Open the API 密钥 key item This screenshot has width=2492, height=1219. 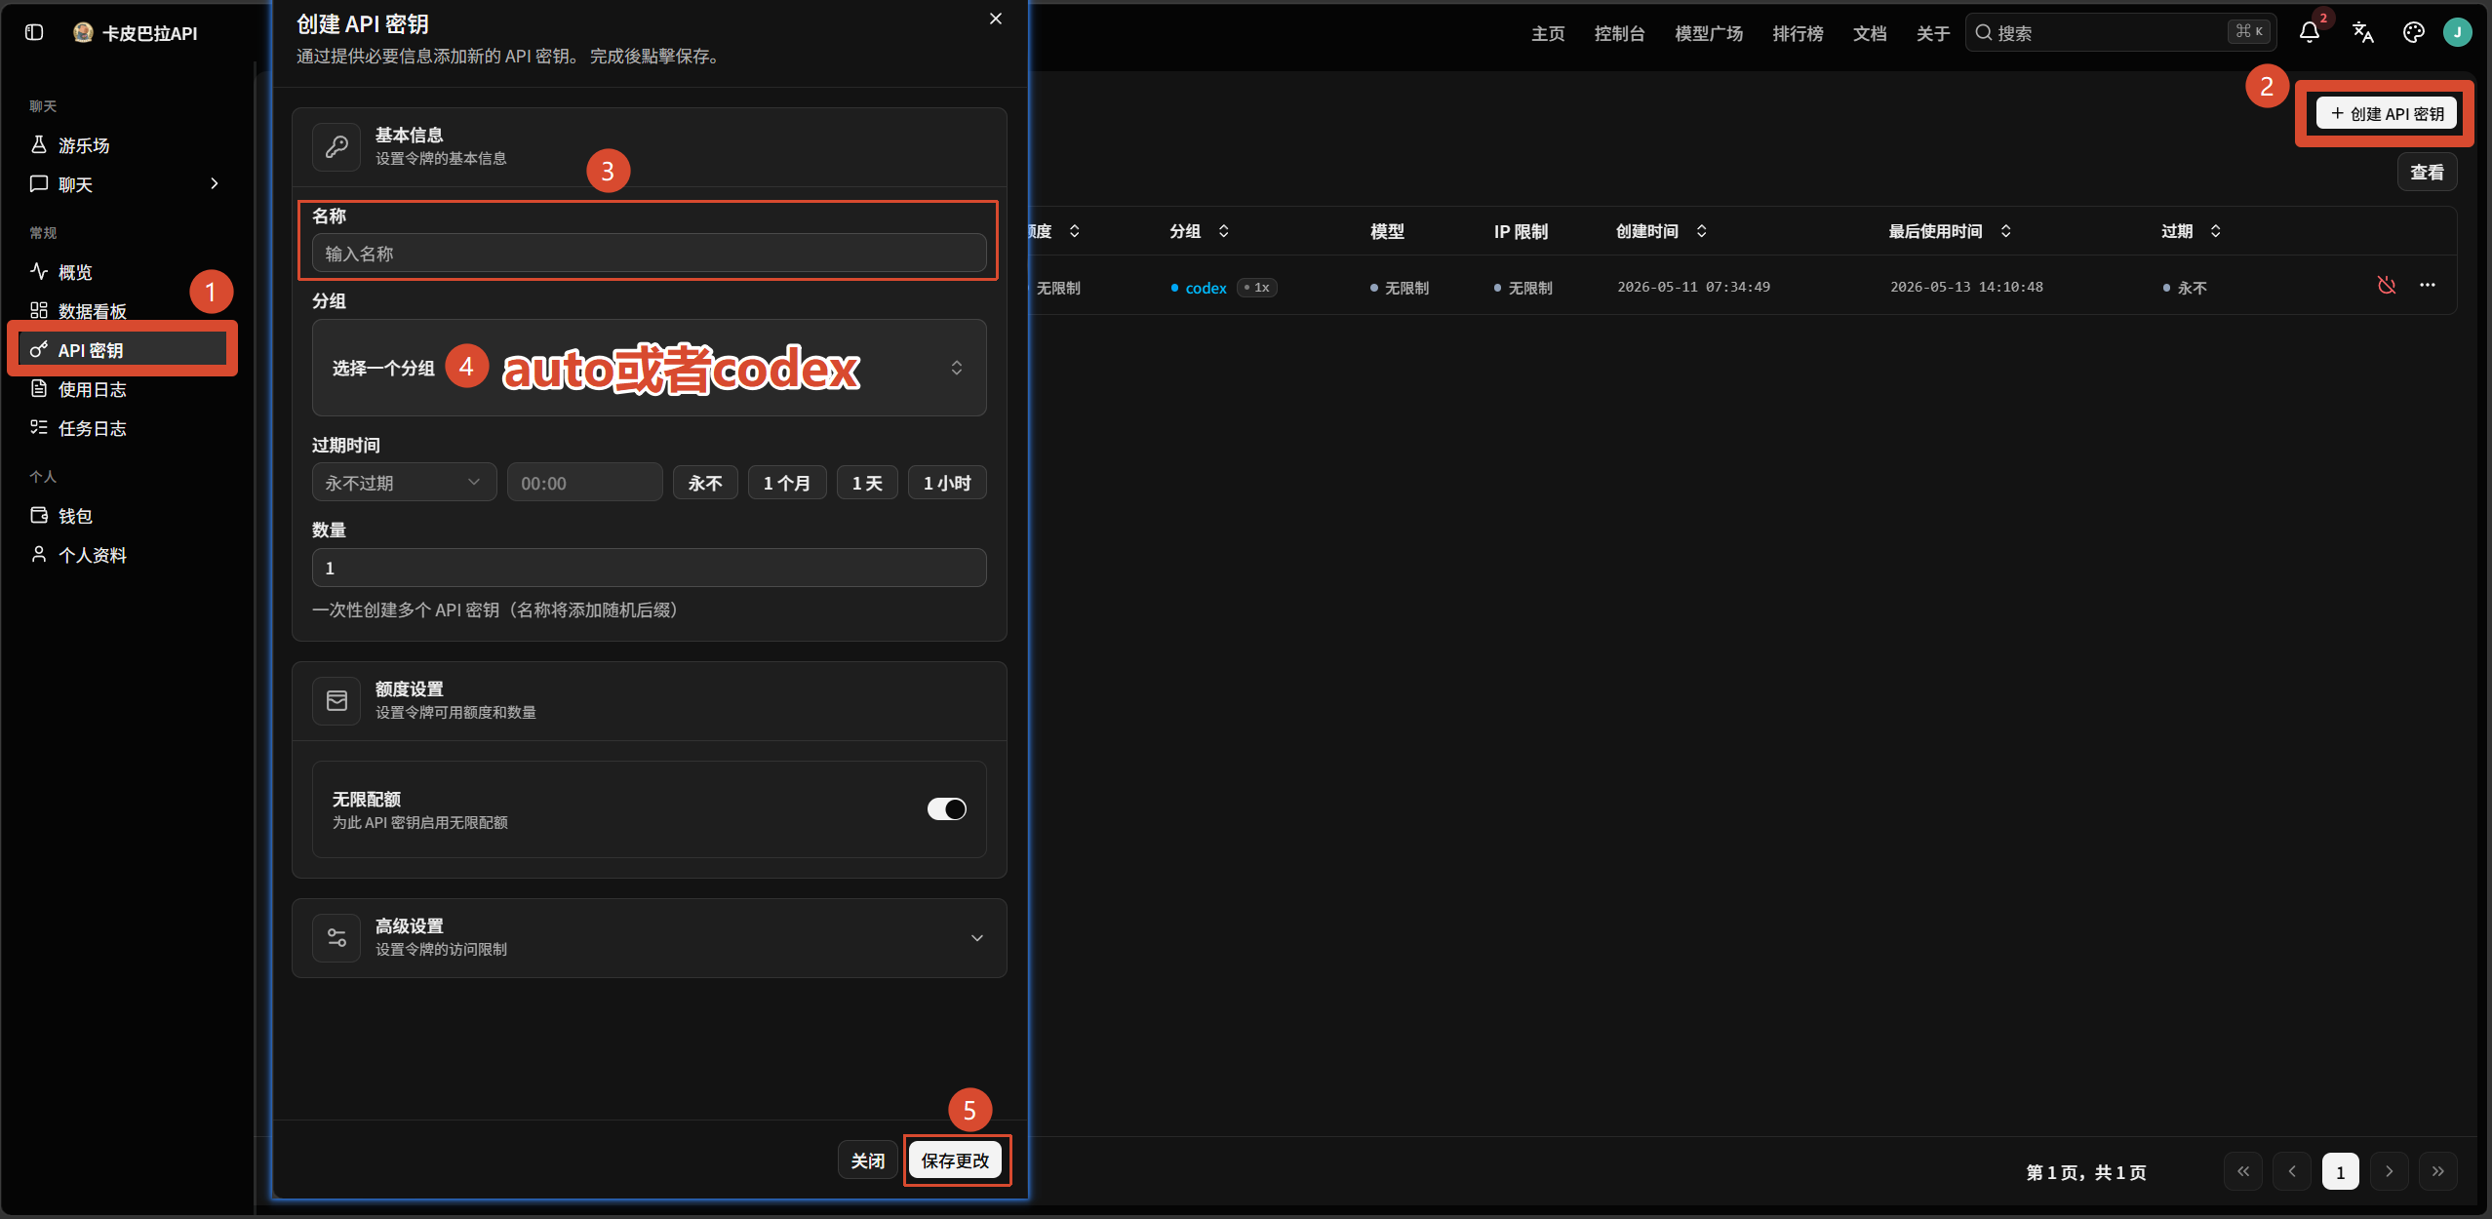pos(123,350)
